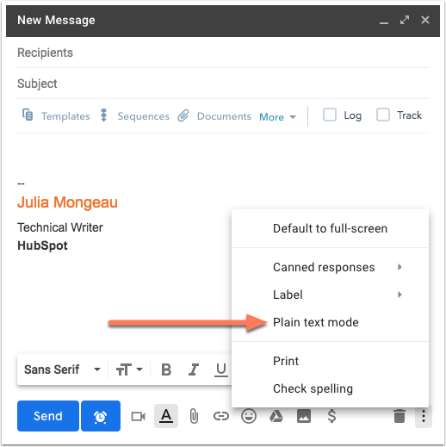Click the HubSpot signature text
This screenshot has height=447, width=446.
coord(42,245)
